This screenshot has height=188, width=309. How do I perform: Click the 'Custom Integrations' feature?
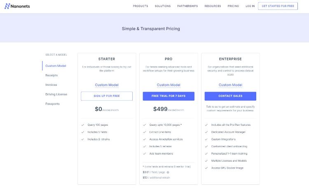point(223,139)
